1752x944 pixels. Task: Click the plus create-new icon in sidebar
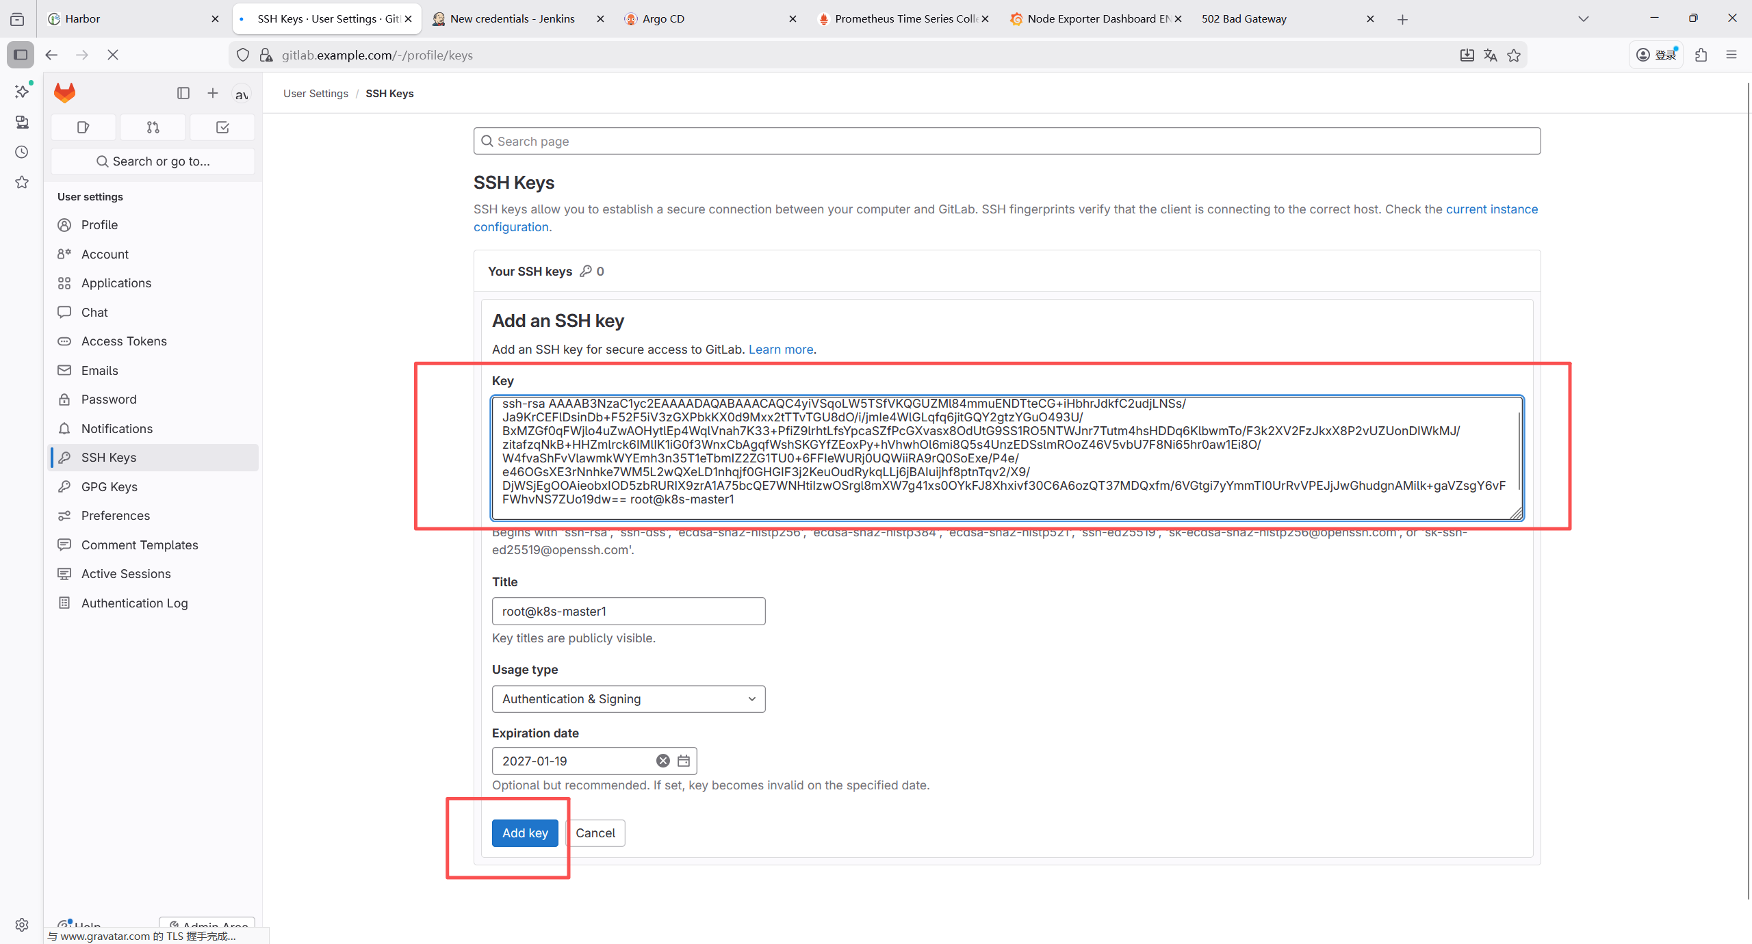pyautogui.click(x=213, y=93)
